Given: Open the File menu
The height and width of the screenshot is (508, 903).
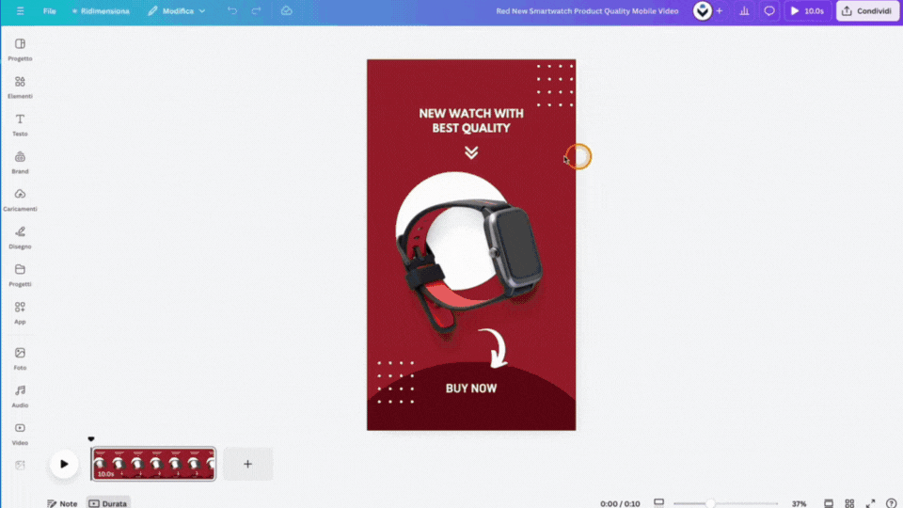Looking at the screenshot, I should [50, 11].
